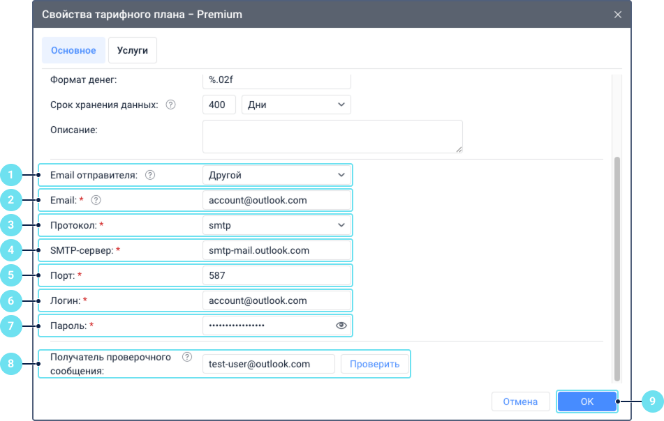Close the Свойства тарифного плана dialog
The image size is (664, 421).
pyautogui.click(x=617, y=14)
